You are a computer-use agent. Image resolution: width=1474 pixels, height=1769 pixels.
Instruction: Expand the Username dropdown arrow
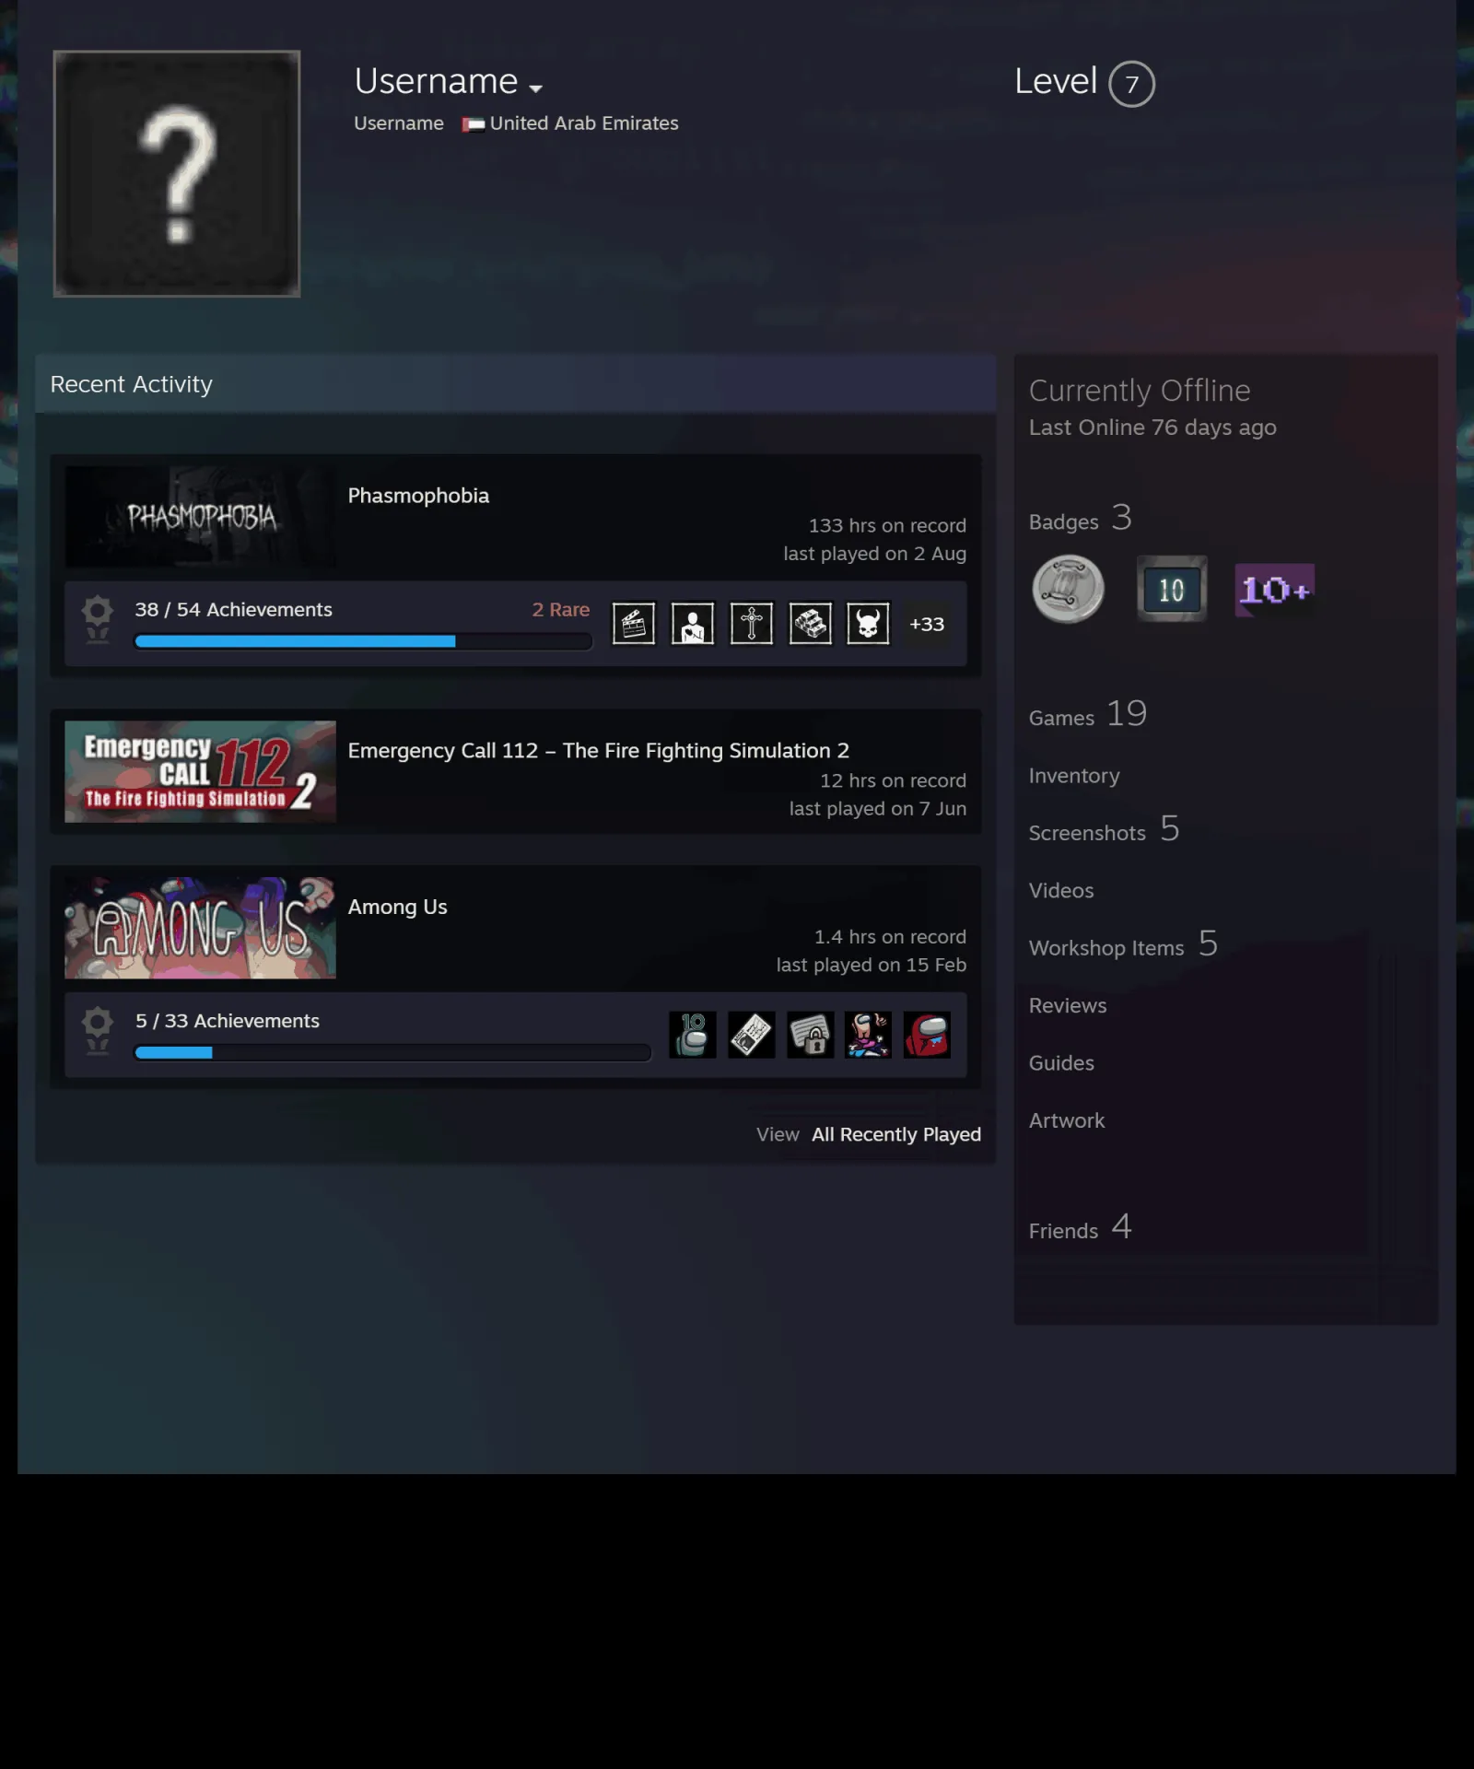[536, 88]
